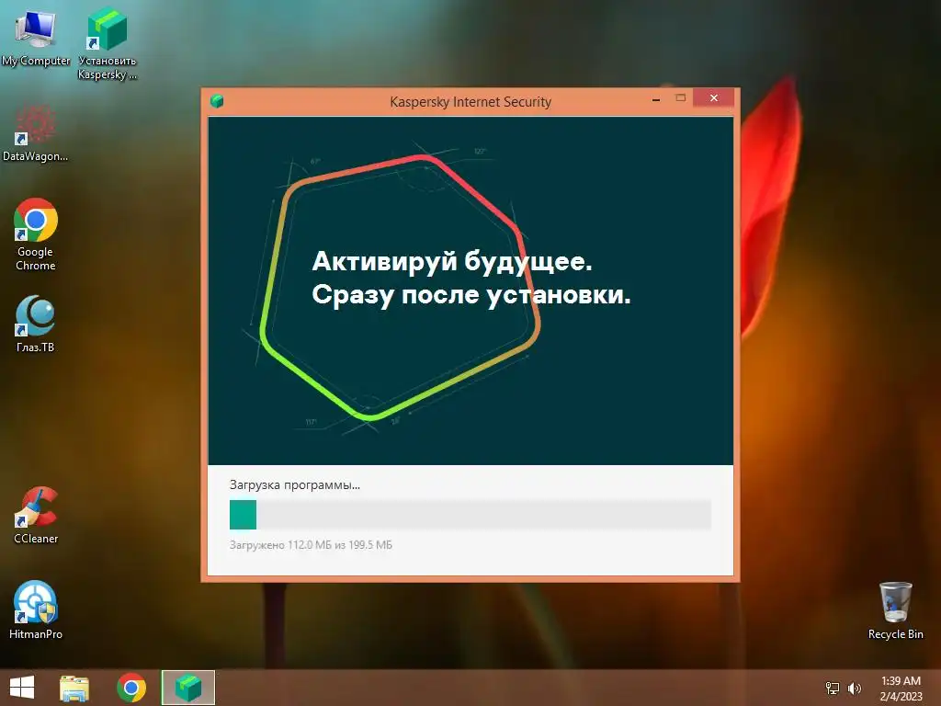
Task: Select the HitmanPro desktop icon
Action: point(36,610)
